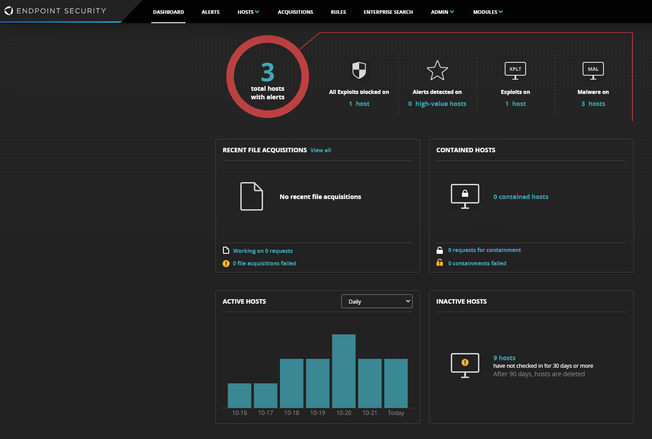The width and height of the screenshot is (652, 439).
Task: Click the inactive hosts warning monitor icon
Action: click(x=465, y=365)
